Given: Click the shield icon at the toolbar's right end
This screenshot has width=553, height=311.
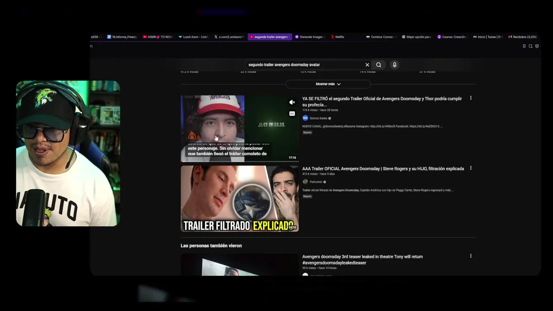Looking at the screenshot, I should pos(537,46).
